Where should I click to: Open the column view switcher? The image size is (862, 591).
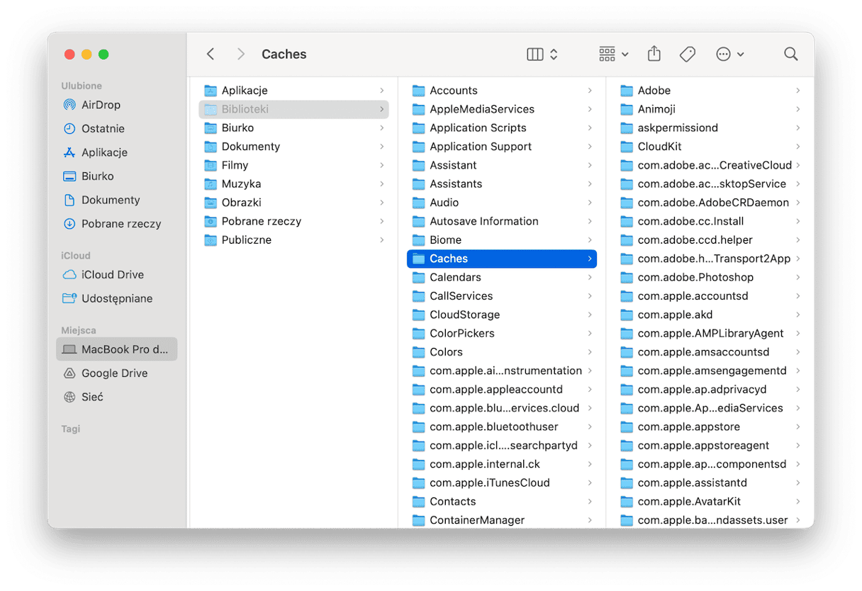(x=542, y=54)
